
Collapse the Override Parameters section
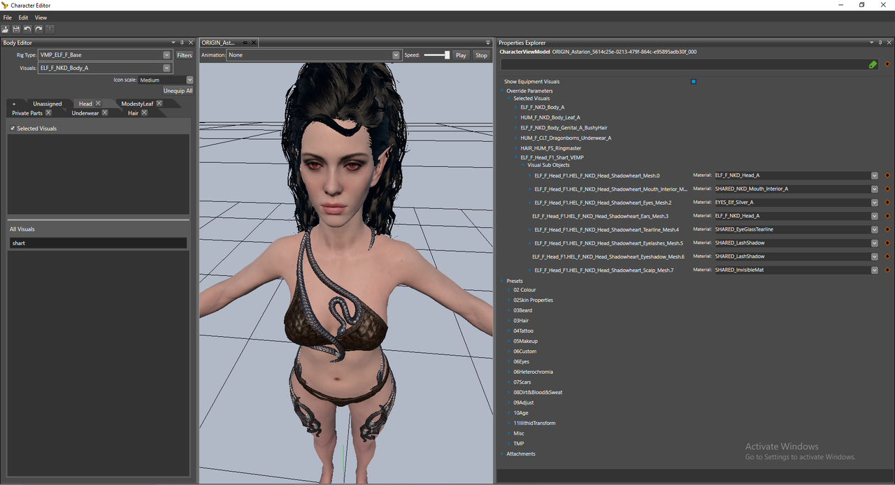(x=502, y=91)
